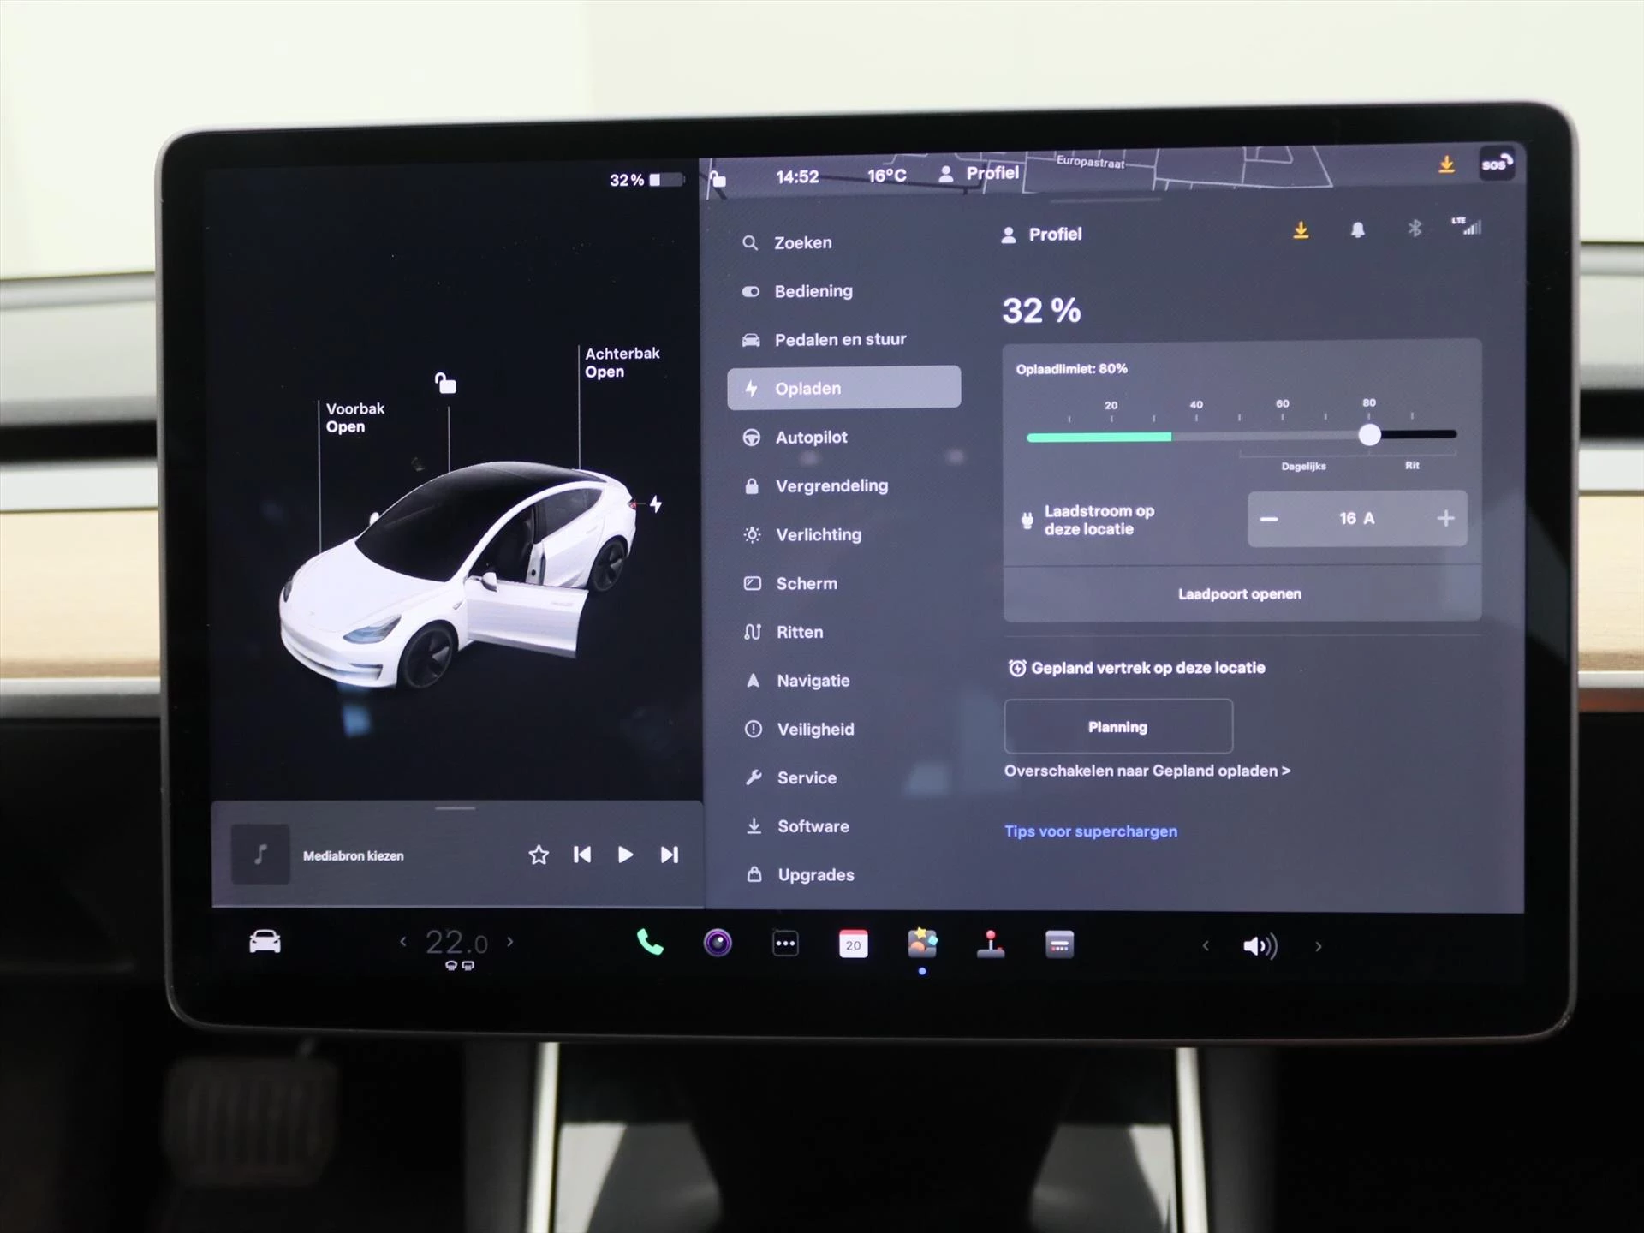This screenshot has height=1233, width=1644.
Task: Launch Tesla Arcade joystick icon
Action: (992, 944)
